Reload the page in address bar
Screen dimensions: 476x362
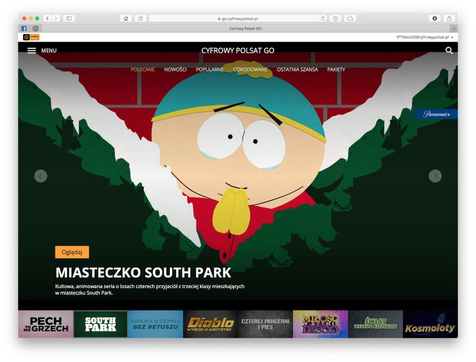point(323,18)
